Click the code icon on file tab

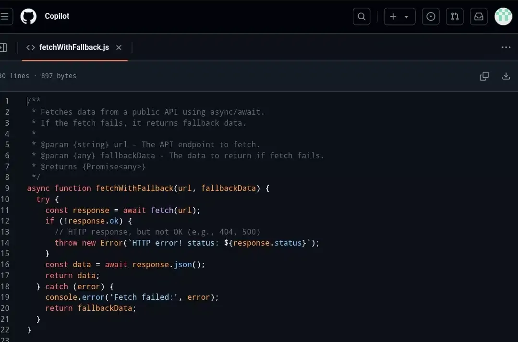pos(31,47)
